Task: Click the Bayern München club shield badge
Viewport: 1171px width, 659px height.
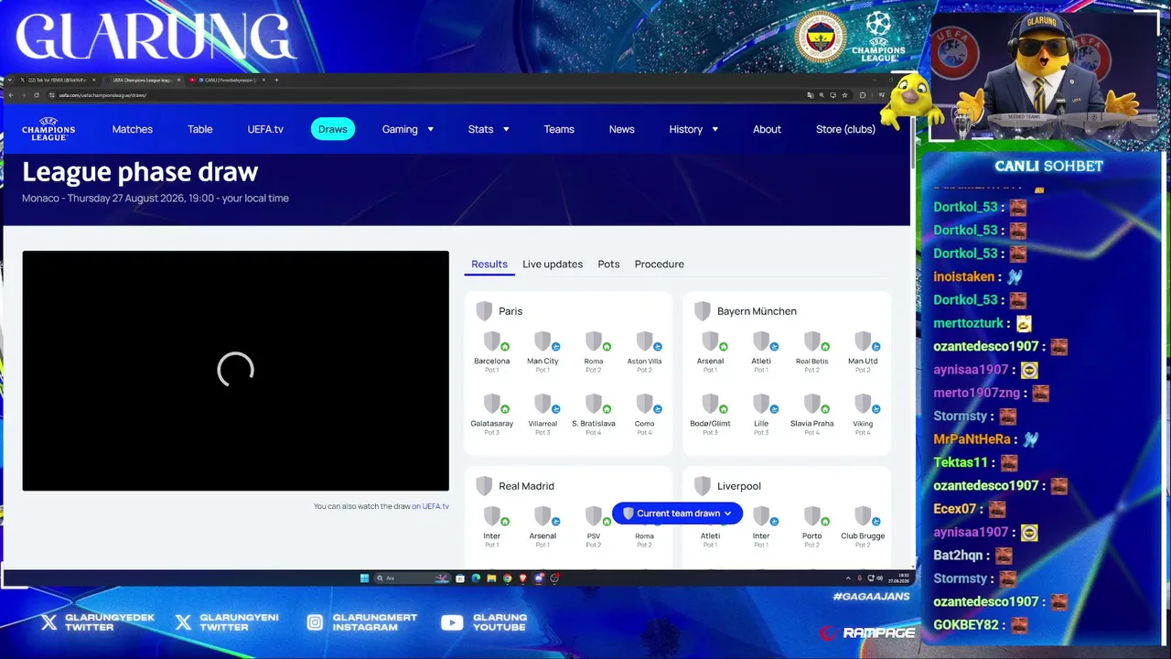Action: [703, 311]
